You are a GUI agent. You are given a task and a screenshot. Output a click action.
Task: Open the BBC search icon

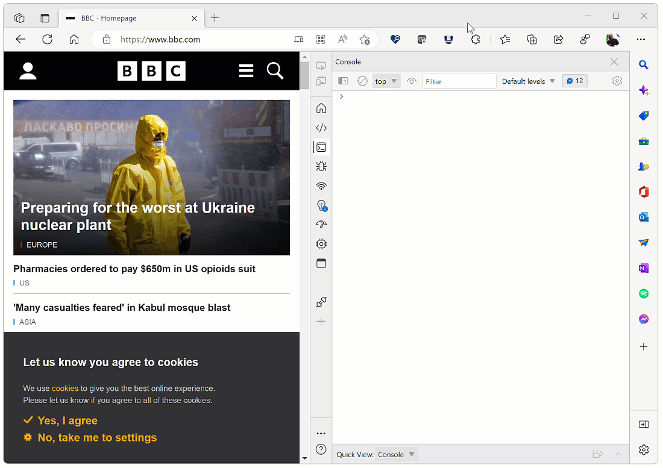pos(275,70)
